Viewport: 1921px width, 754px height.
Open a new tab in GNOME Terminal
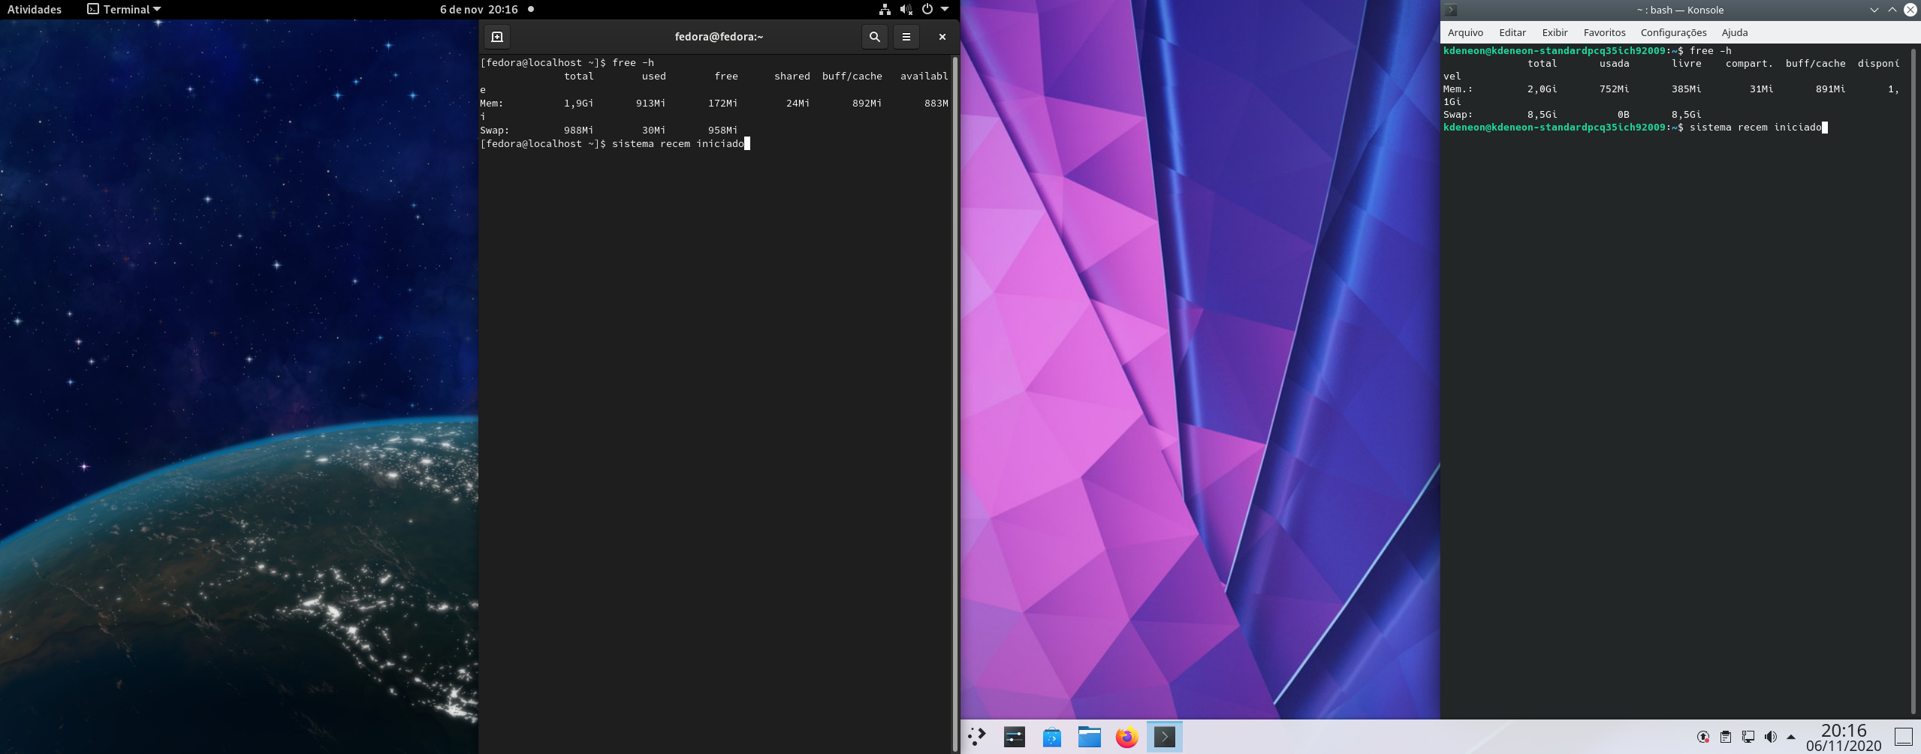497,37
